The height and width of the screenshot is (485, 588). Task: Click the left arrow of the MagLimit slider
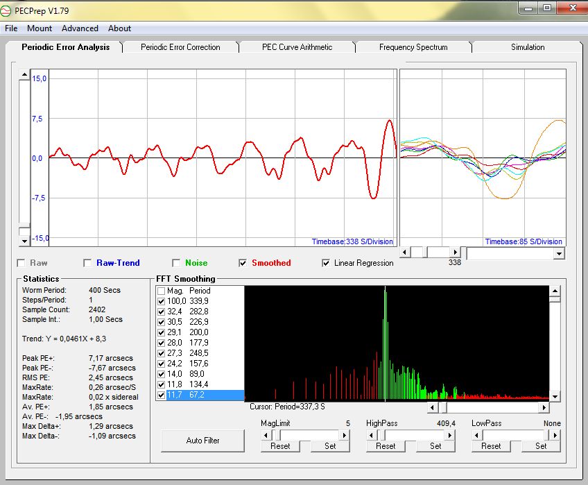click(x=266, y=435)
